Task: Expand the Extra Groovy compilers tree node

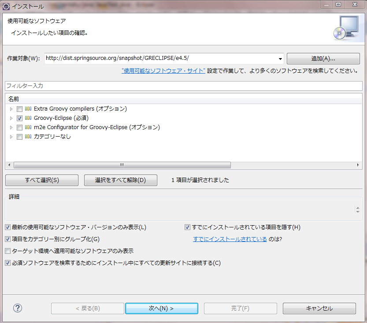Action: point(11,109)
